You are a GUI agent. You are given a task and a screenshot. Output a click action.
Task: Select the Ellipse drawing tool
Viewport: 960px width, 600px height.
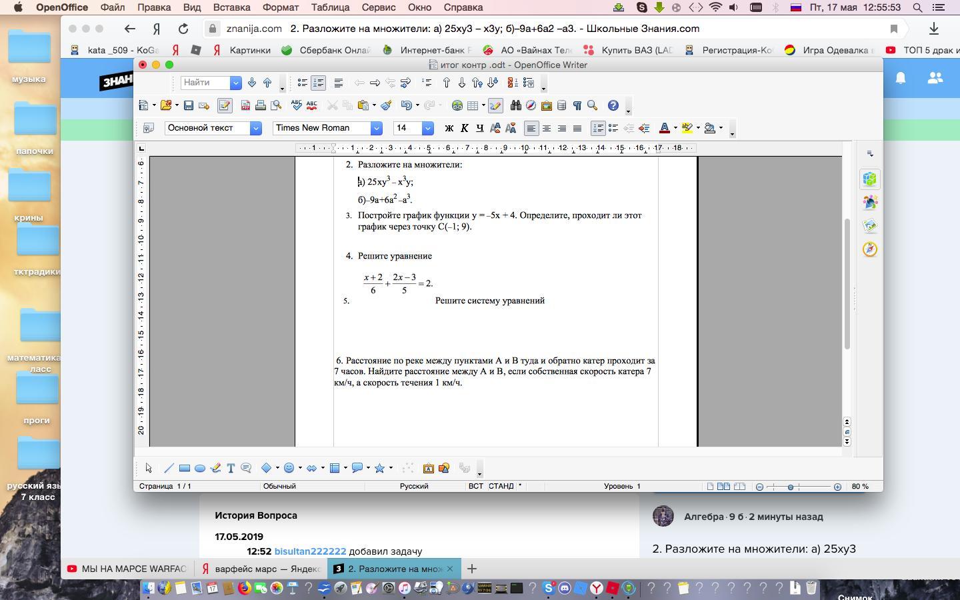point(199,468)
